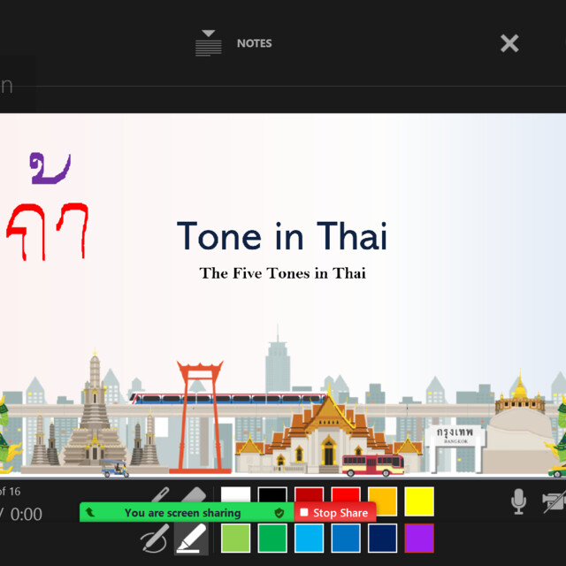Image resolution: width=566 pixels, height=566 pixels.
Task: Open the Notes pane icon
Action: point(209,43)
